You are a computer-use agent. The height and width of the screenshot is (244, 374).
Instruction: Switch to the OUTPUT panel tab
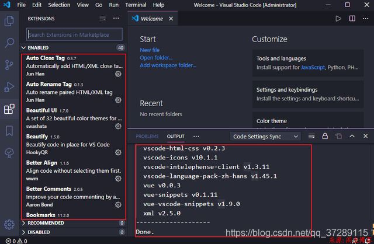click(175, 136)
